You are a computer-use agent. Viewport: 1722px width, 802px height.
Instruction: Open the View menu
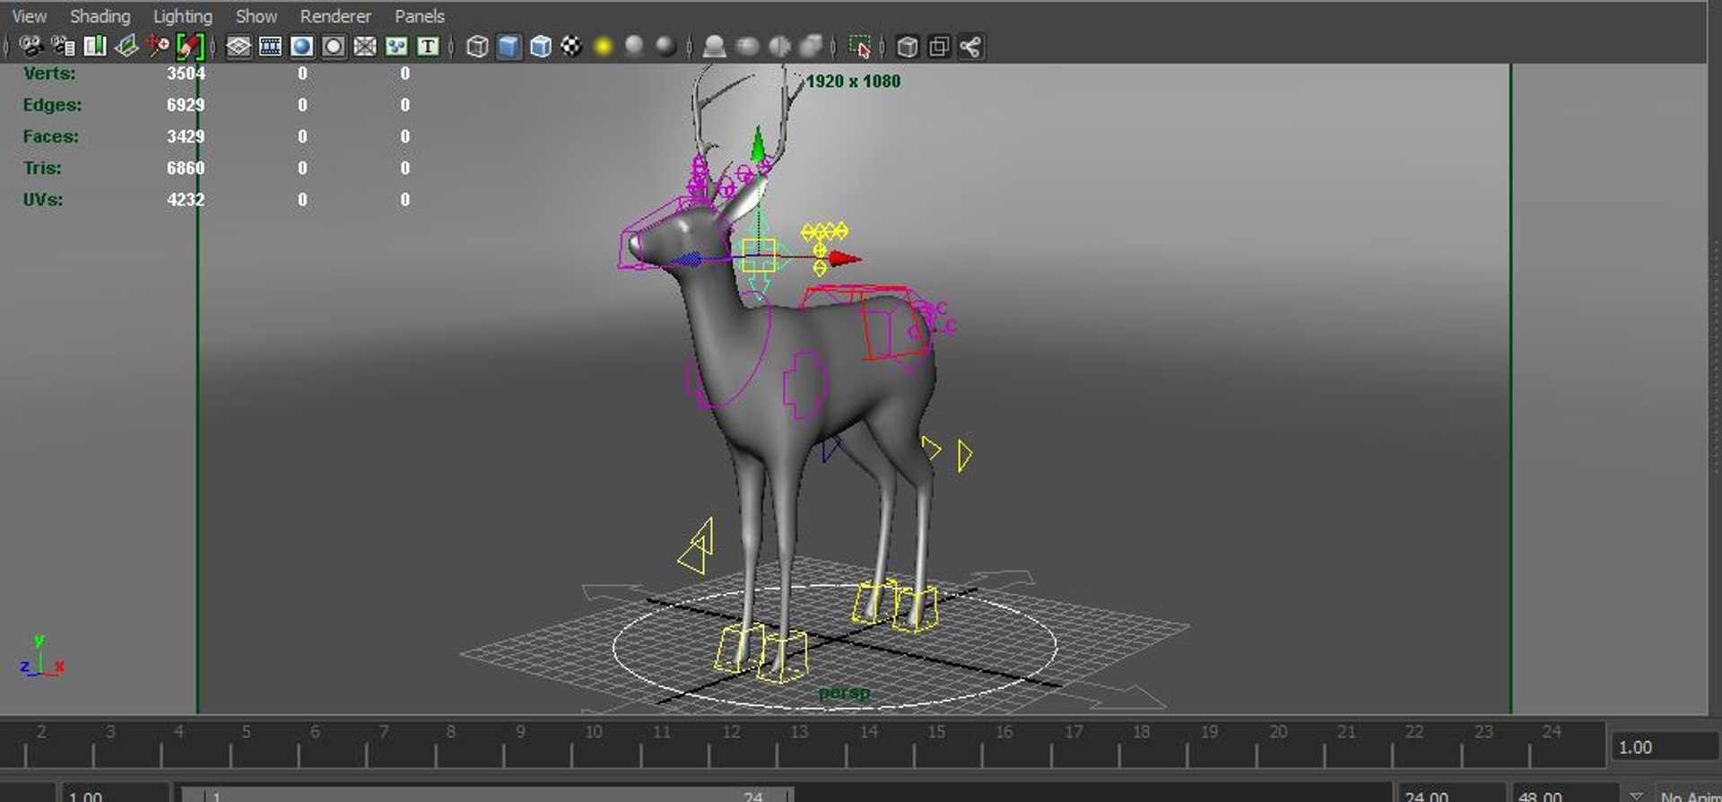click(30, 16)
